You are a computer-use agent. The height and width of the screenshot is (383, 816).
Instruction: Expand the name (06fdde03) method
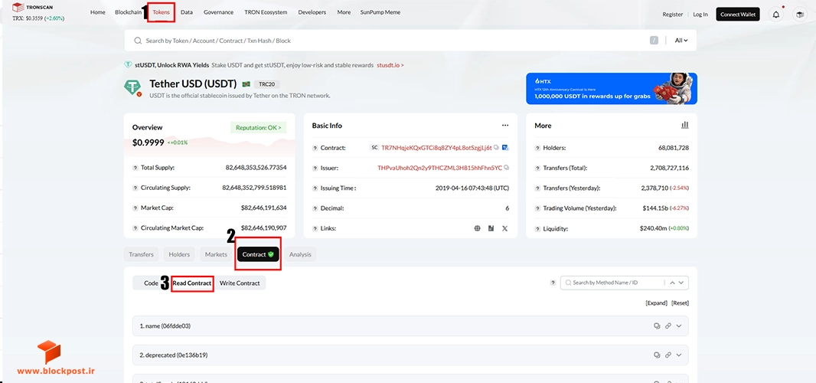pos(679,326)
